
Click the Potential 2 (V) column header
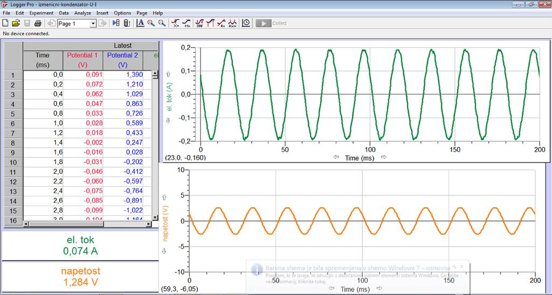[x=123, y=60]
